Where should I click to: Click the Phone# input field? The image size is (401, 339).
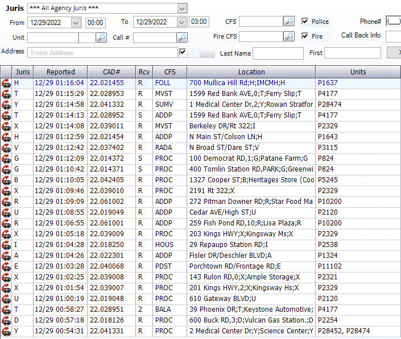pyautogui.click(x=394, y=21)
